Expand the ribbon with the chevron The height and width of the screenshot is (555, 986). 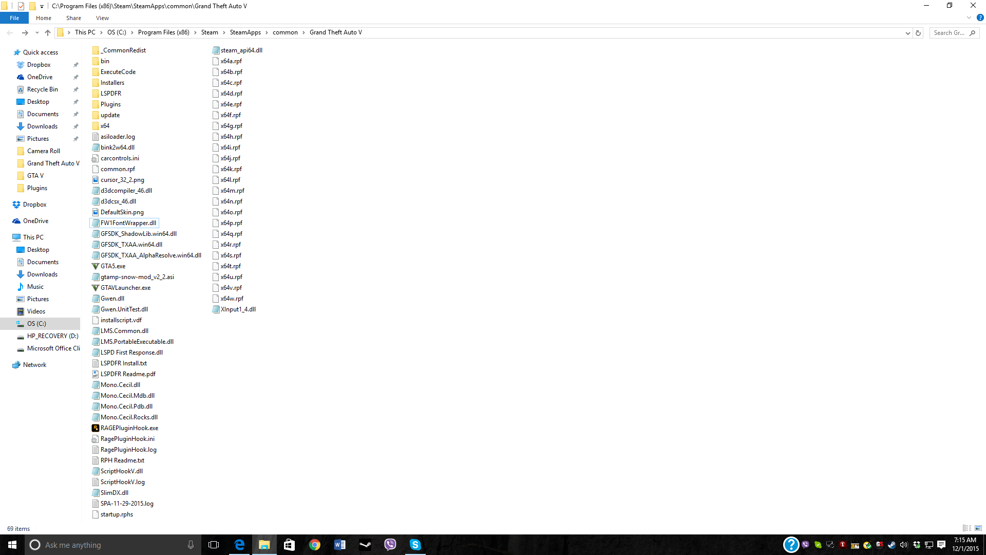(x=969, y=18)
